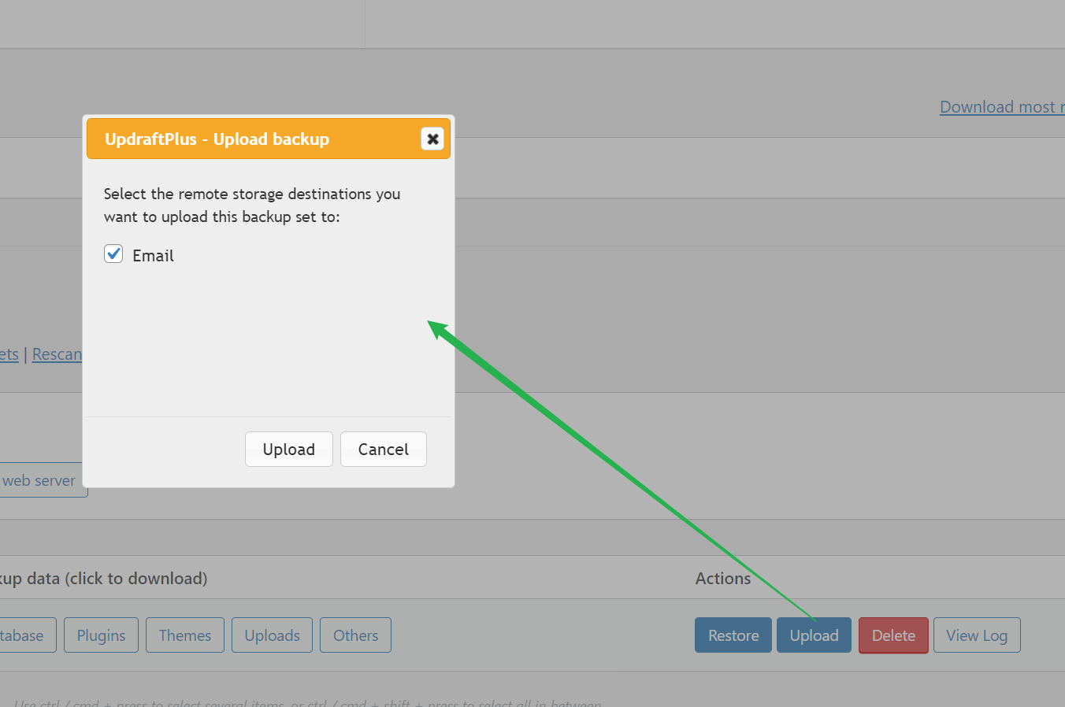Click the '(click to download)' header text

coord(135,579)
